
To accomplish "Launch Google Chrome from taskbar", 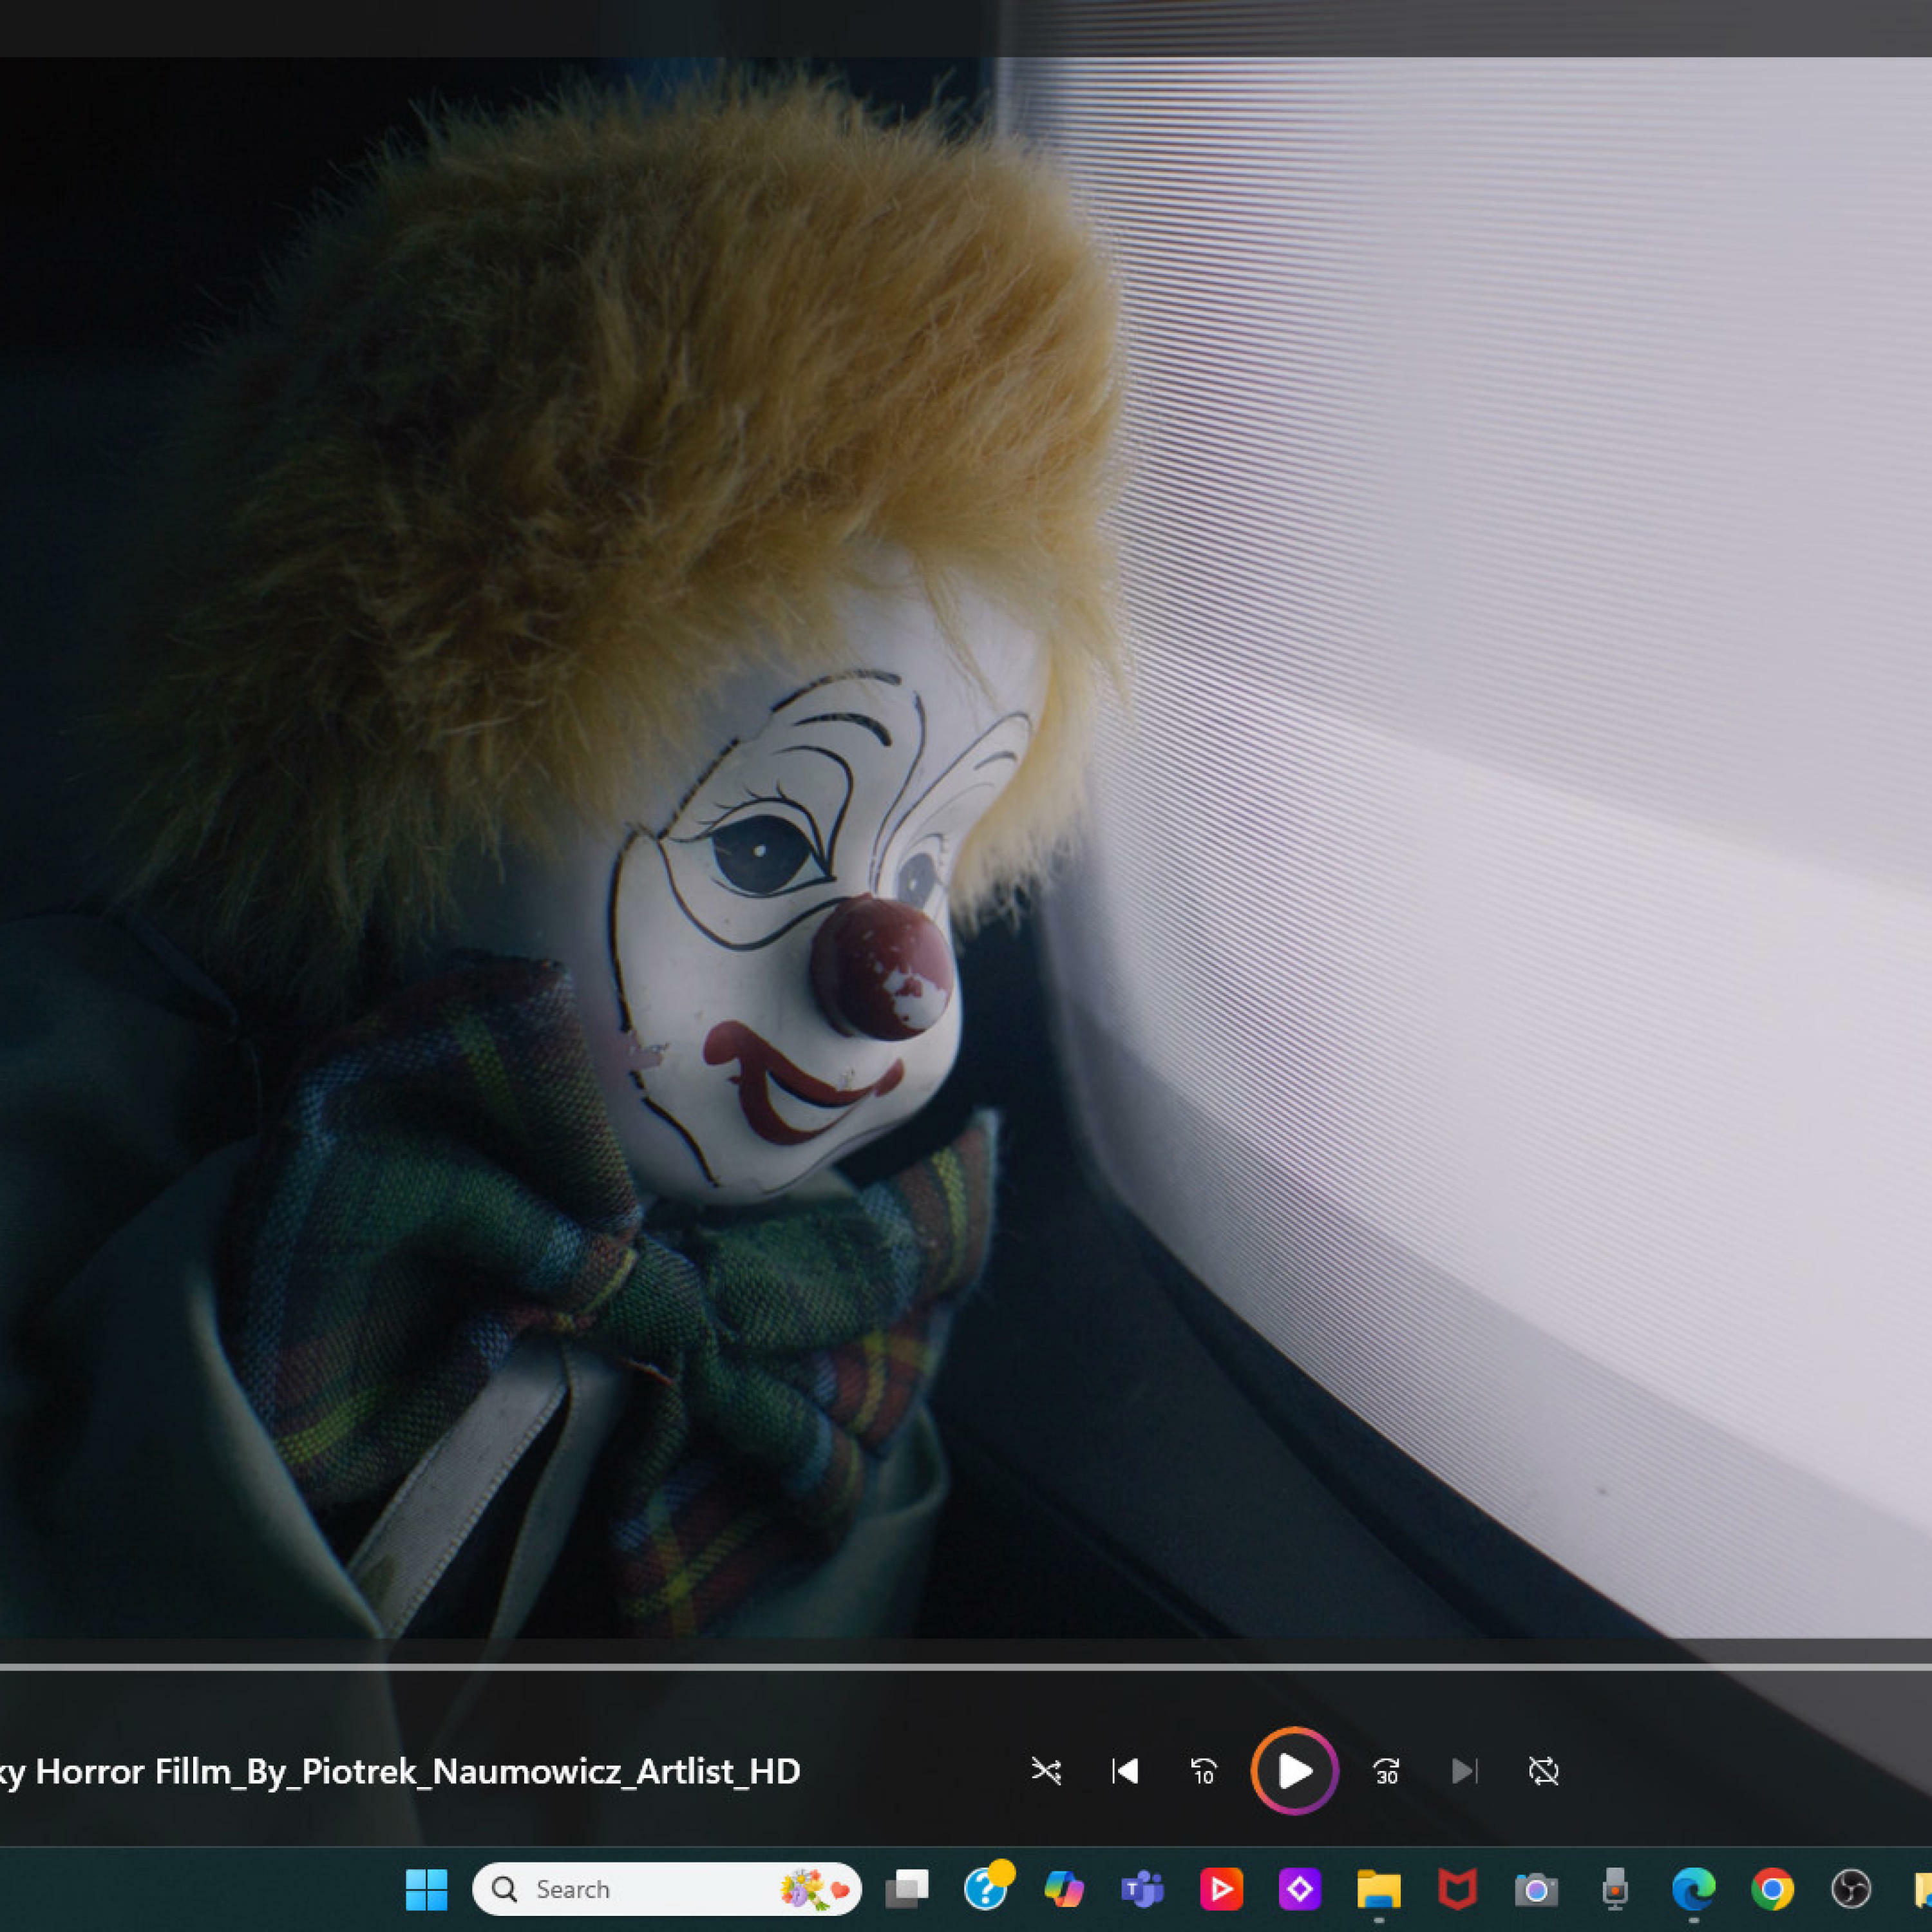I will (1772, 1889).
